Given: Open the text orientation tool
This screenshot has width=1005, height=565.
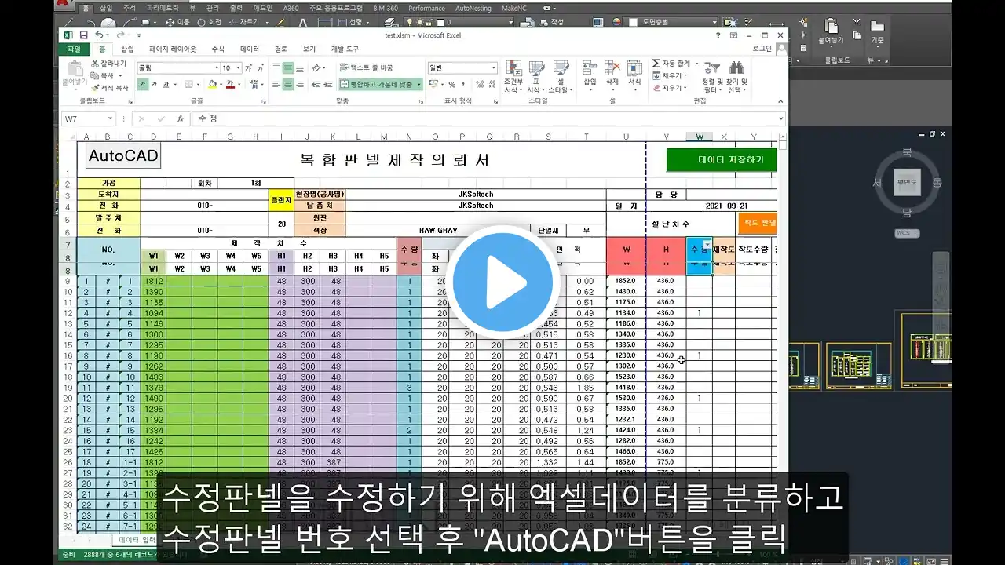Looking at the screenshot, I should tap(317, 68).
